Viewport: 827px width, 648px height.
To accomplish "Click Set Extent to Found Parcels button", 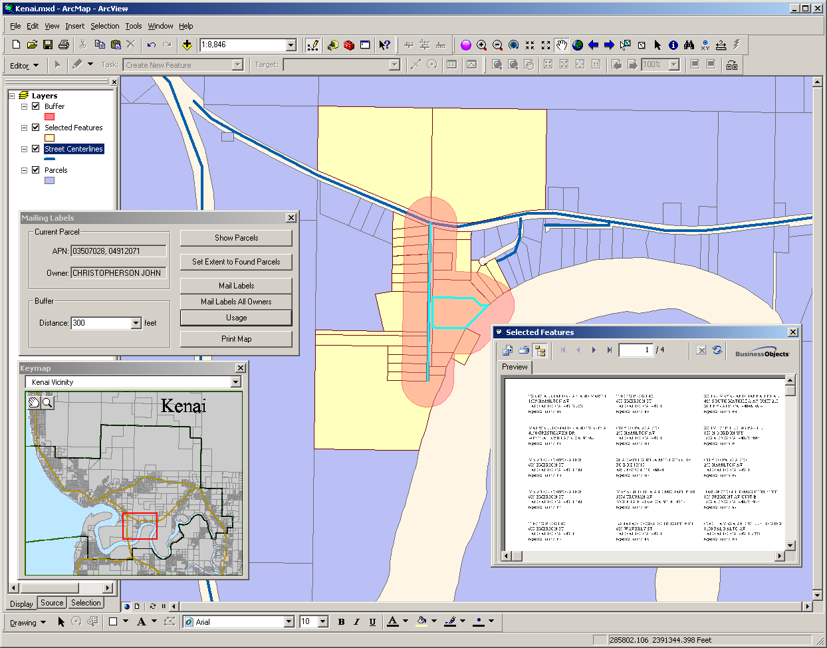I will tap(236, 262).
